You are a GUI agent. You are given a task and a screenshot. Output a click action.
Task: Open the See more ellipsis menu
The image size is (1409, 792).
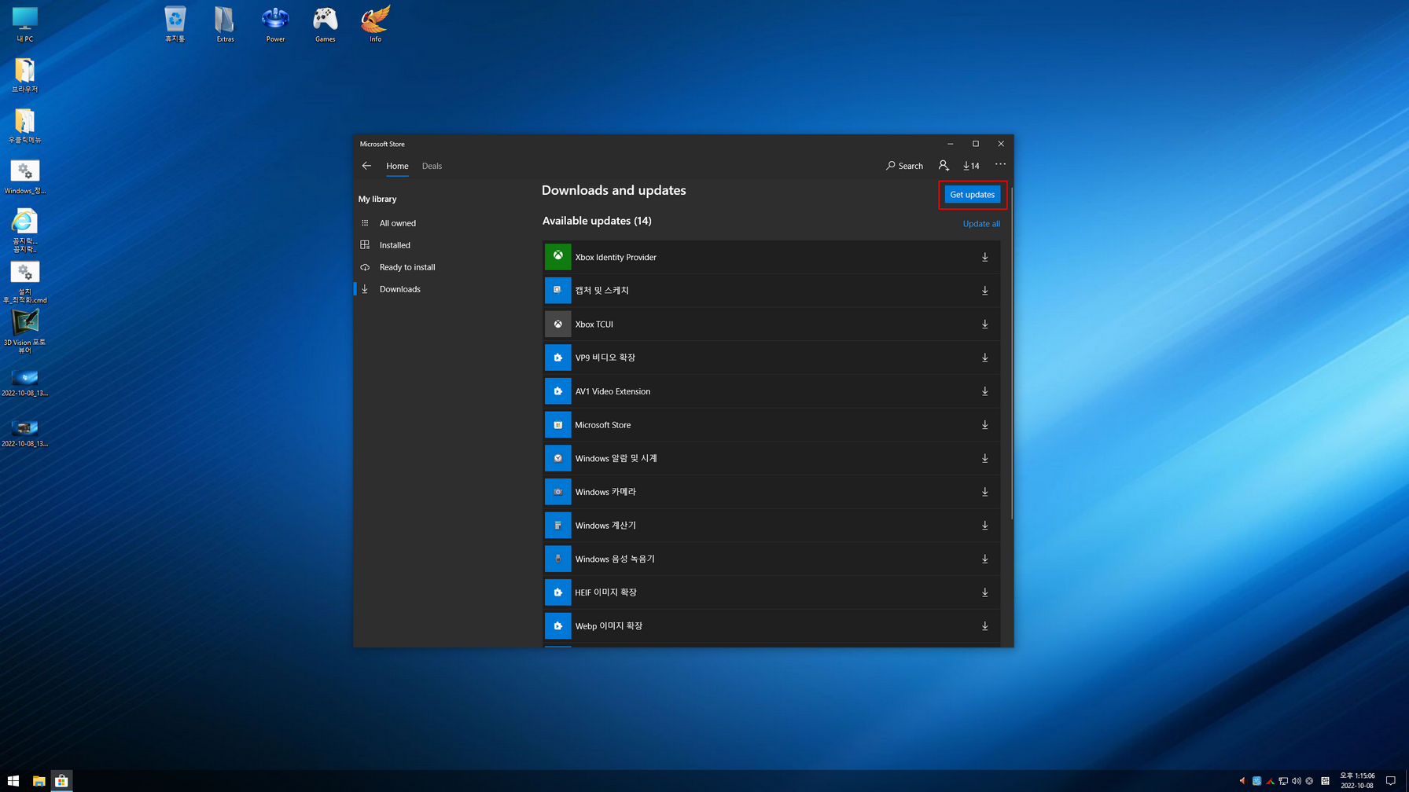[x=1000, y=164]
